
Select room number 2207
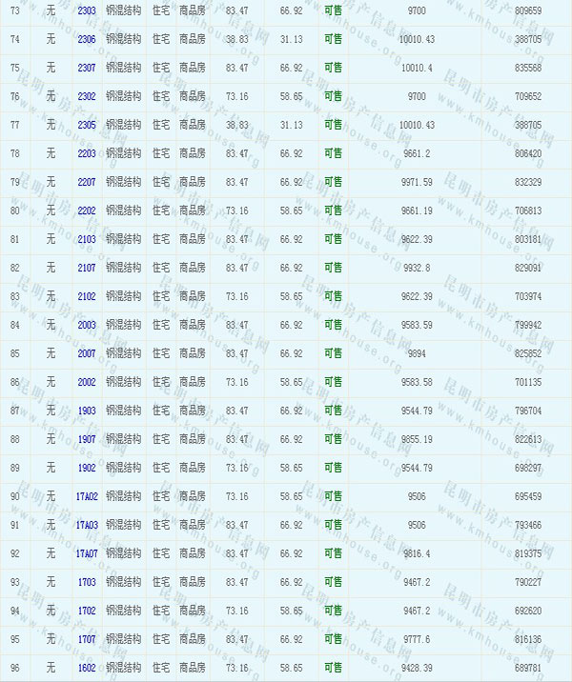(87, 182)
